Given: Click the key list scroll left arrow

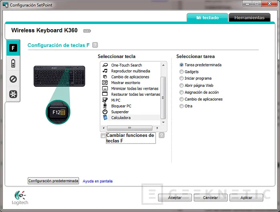Looking at the screenshot, I should (104, 128).
